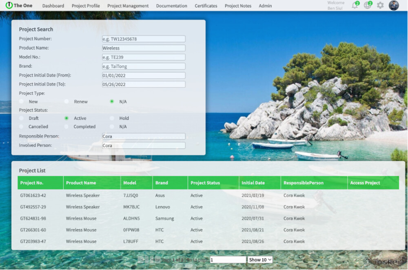Viewport: 408px width, 270px height.
Task: Click the globe icon with badge
Action: [367, 6]
